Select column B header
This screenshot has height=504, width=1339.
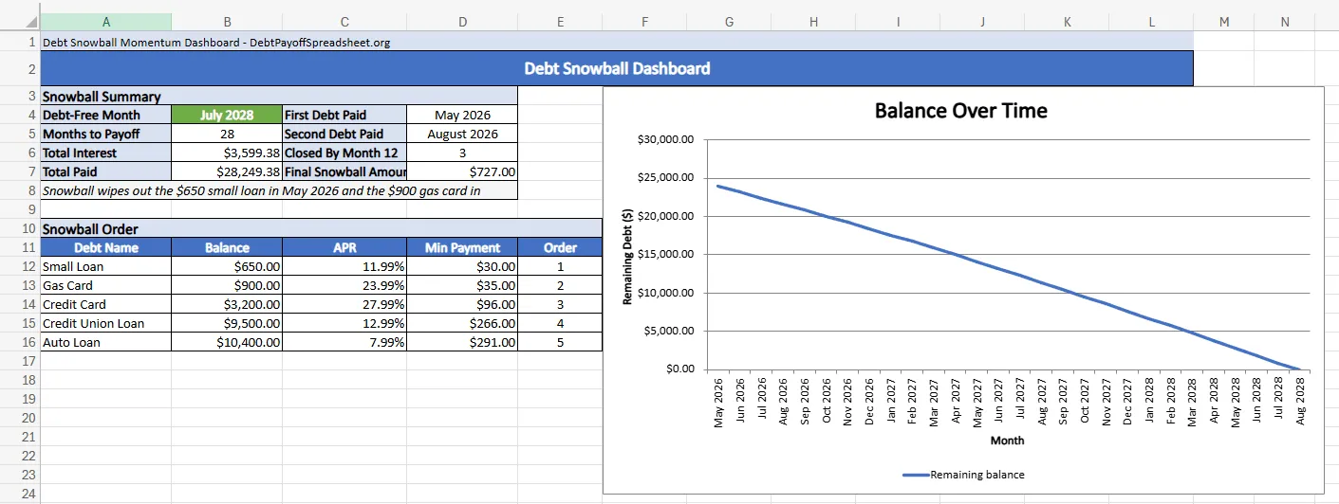227,22
